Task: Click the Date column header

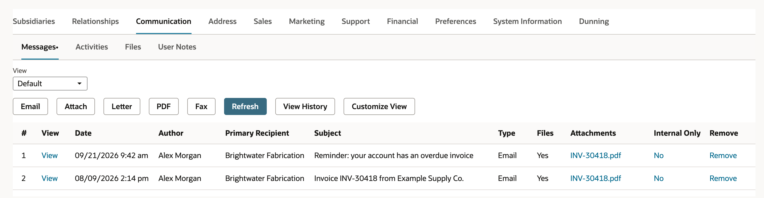Action: [83, 133]
